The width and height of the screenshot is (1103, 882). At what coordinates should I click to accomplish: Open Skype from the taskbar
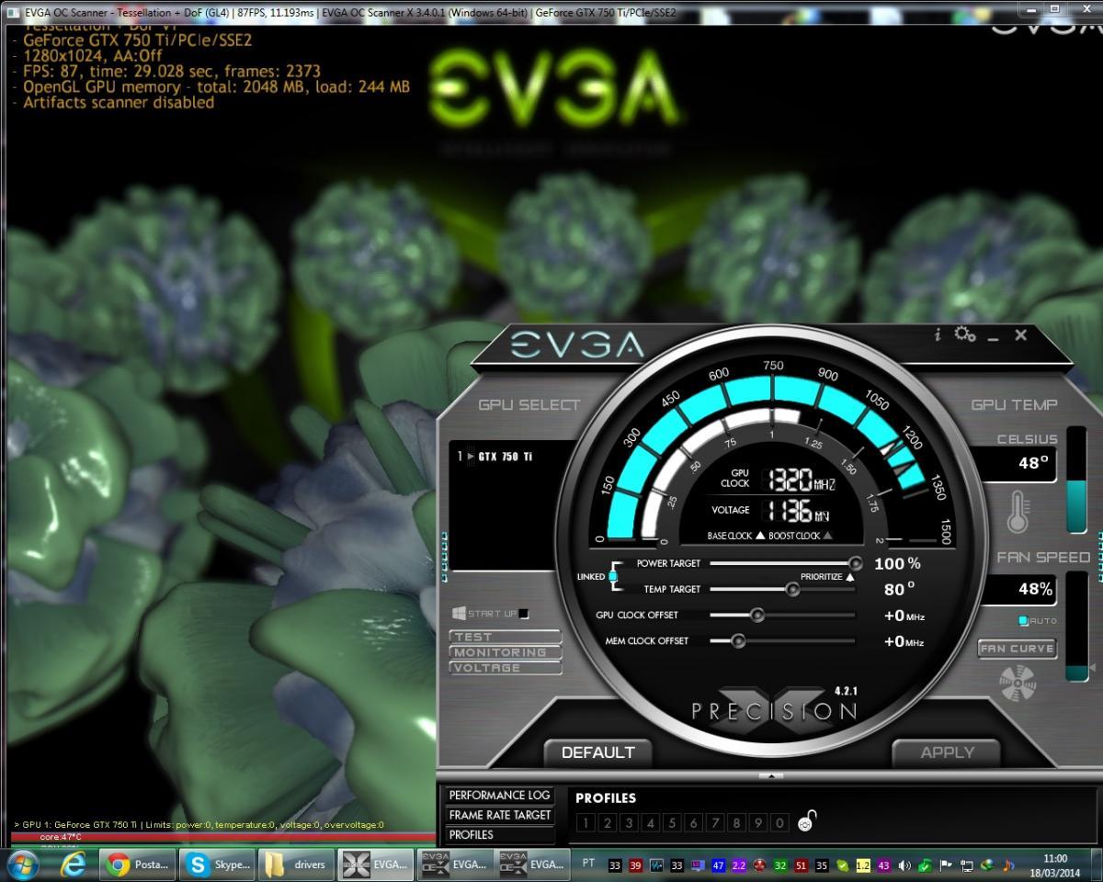[218, 865]
